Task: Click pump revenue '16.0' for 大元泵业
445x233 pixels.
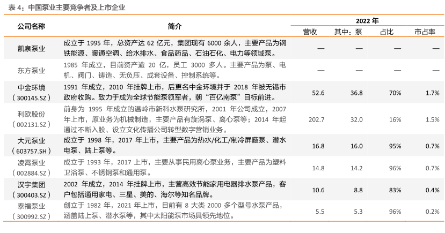Action: pyautogui.click(x=356, y=146)
